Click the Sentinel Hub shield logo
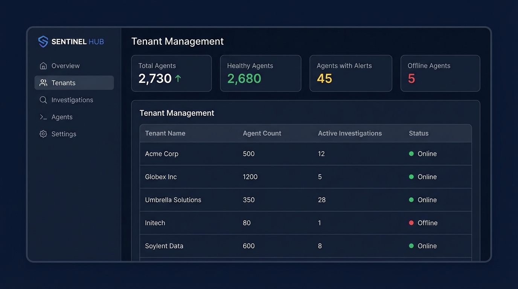Viewport: 518px width, 289px height. 43,41
